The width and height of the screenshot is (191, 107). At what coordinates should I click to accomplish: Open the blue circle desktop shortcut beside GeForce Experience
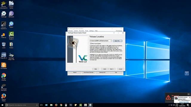(11, 25)
